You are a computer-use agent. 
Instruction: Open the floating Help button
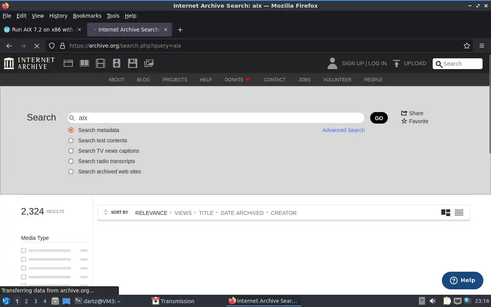[x=463, y=281]
